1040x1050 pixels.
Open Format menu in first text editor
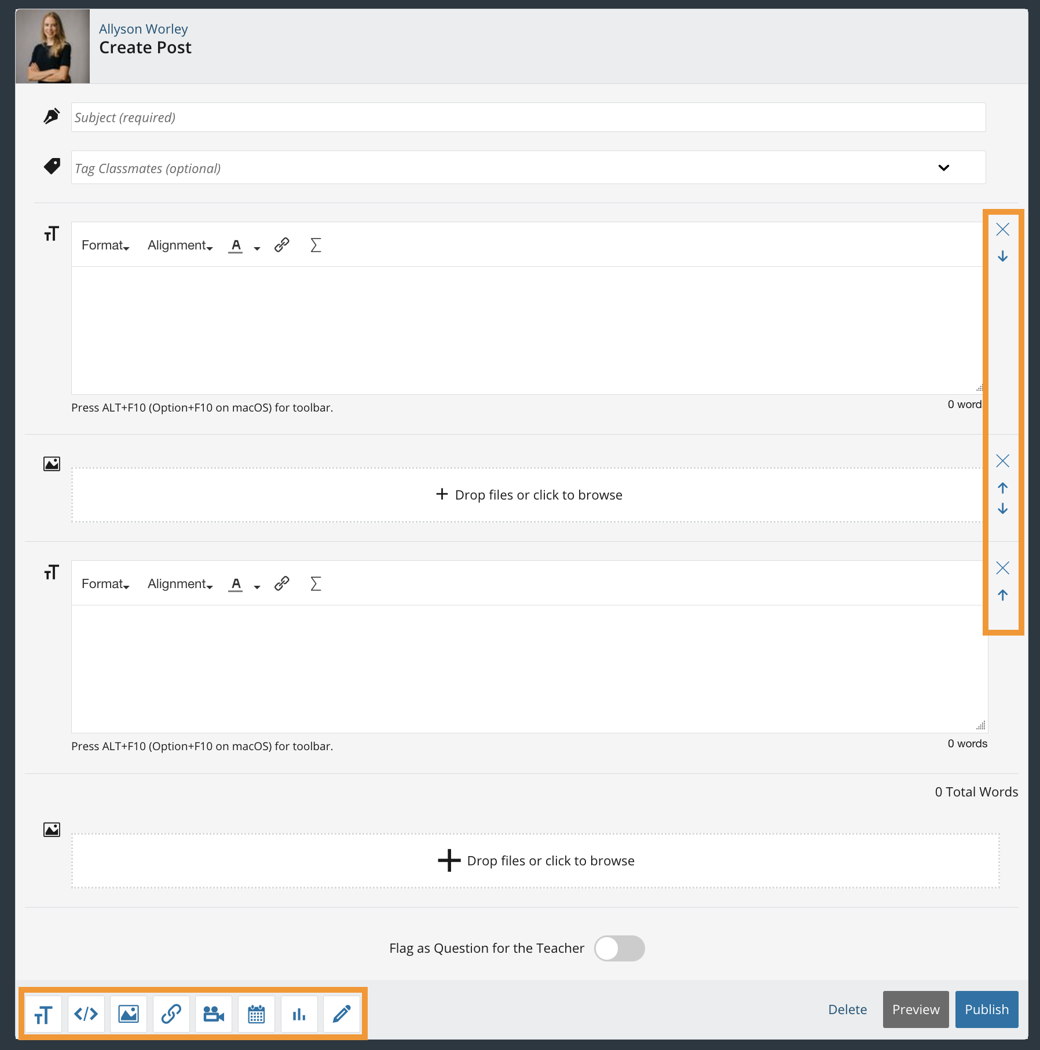(x=105, y=245)
